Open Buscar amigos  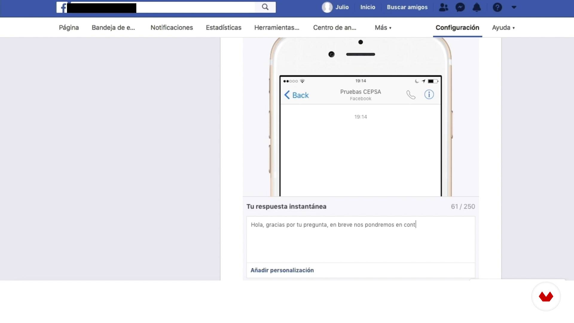tap(407, 7)
